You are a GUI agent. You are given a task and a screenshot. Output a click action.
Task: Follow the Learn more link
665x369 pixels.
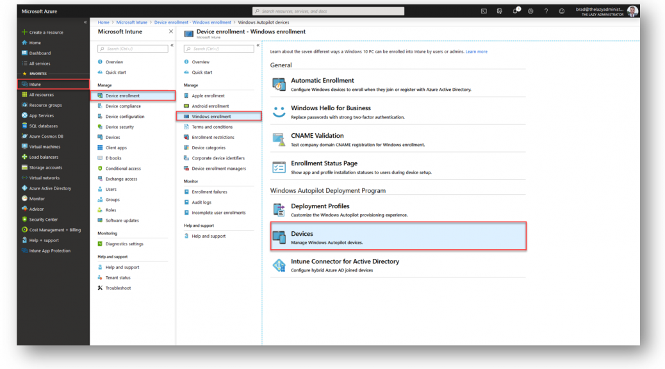476,52
